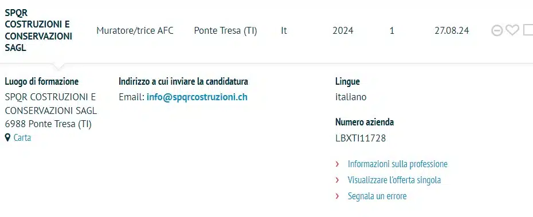Click Segnala un errore link
The height and width of the screenshot is (217, 533).
point(377,196)
